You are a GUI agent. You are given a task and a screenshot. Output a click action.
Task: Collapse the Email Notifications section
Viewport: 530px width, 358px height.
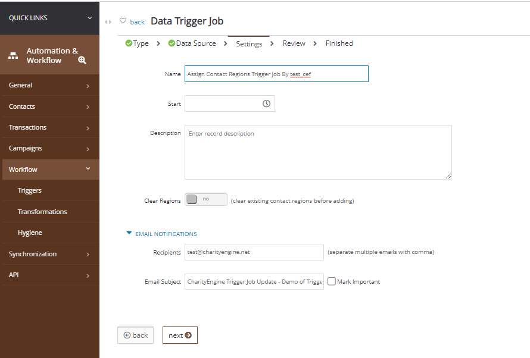click(x=161, y=234)
